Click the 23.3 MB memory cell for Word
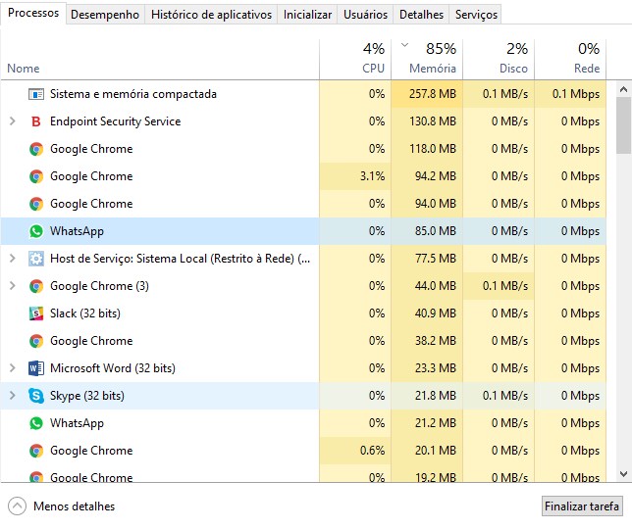This screenshot has height=530, width=632. pos(427,368)
